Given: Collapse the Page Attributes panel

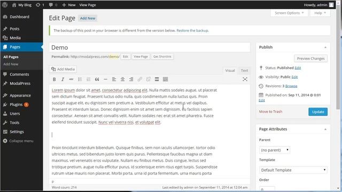Looking at the screenshot, I should tap(325, 129).
